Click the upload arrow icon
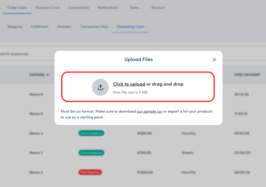This screenshot has width=266, height=187. 100,87
